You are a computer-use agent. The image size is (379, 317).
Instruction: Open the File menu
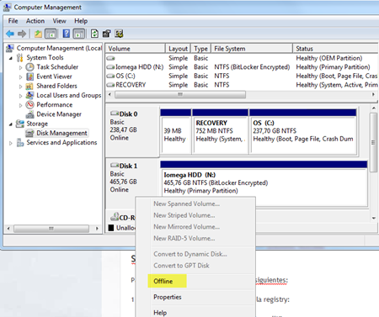[x=13, y=21]
